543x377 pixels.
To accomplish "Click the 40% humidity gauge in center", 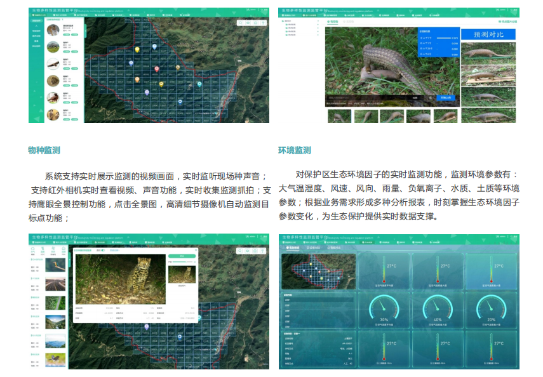I will point(437,309).
